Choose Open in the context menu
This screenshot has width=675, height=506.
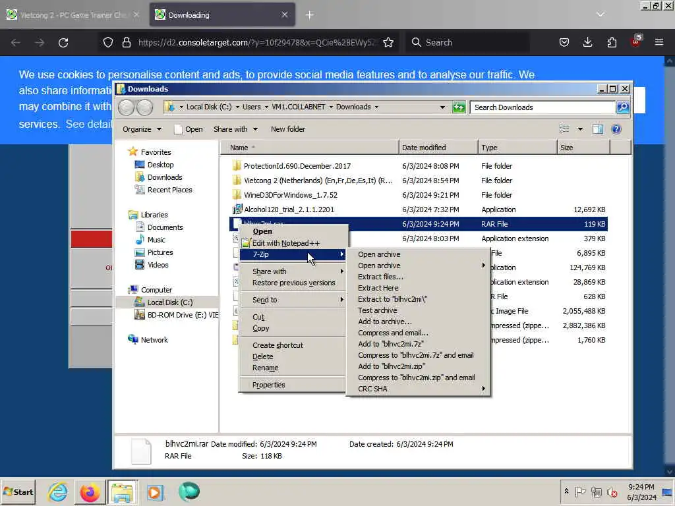coord(293,231)
